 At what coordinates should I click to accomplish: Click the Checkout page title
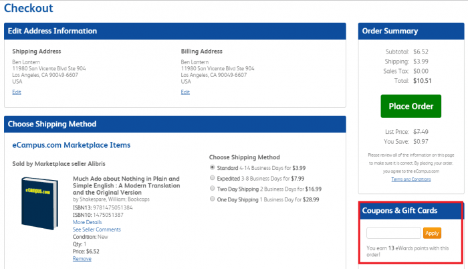pyautogui.click(x=28, y=8)
